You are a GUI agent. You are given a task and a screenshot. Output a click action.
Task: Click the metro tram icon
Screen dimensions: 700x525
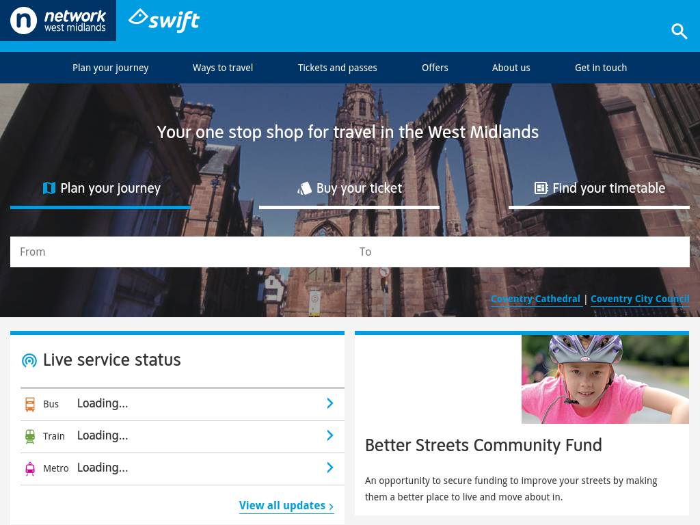(x=30, y=468)
